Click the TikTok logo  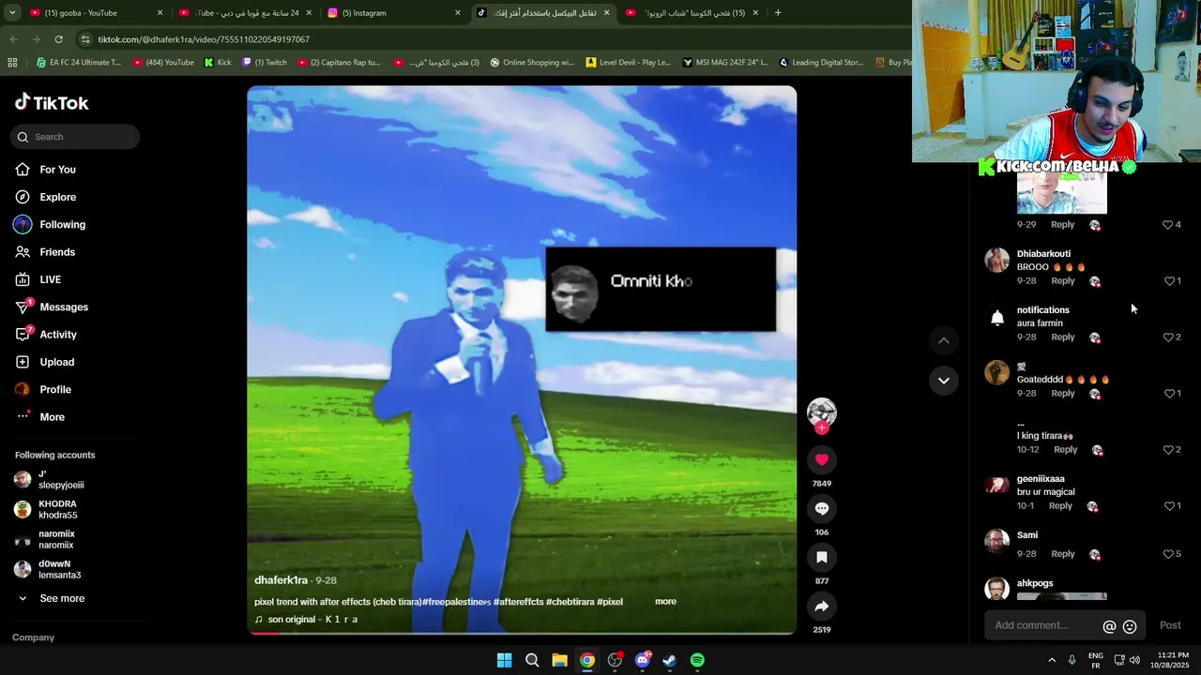pyautogui.click(x=52, y=102)
